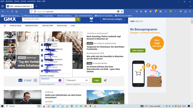This screenshot has width=193, height=108.
Task: Click Kostenlos registrieren link
Action: [47, 84]
